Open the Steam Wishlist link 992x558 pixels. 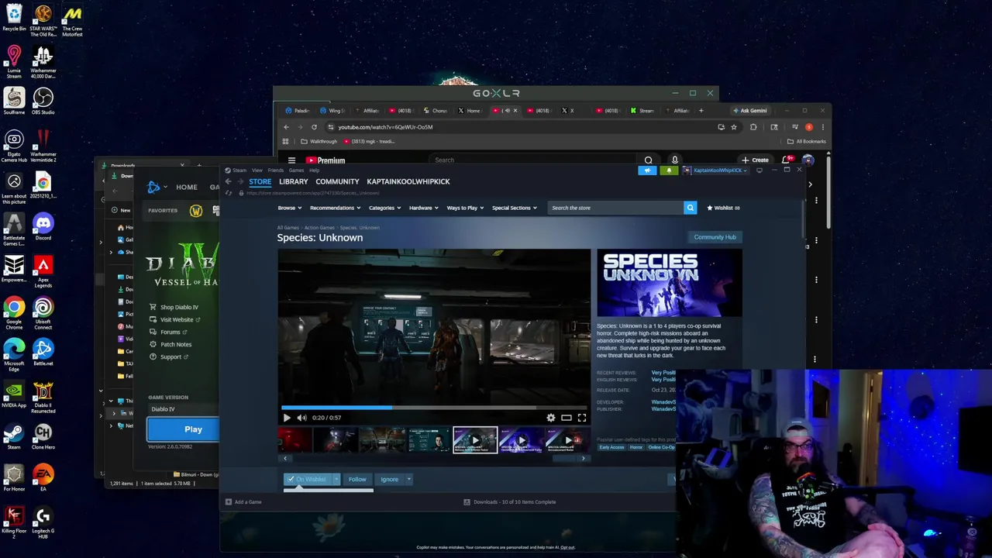click(x=723, y=208)
